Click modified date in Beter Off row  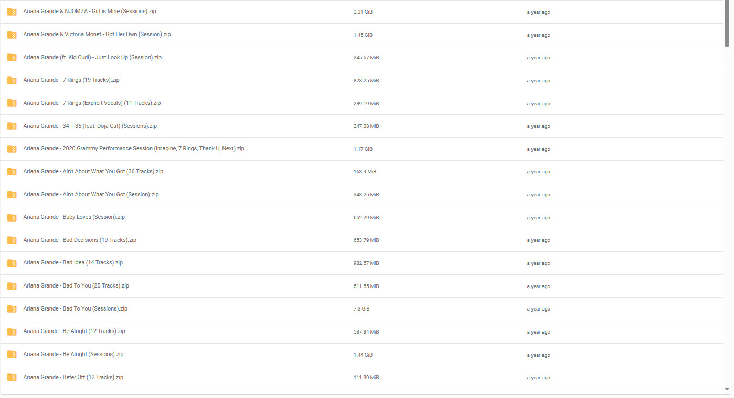(x=539, y=378)
